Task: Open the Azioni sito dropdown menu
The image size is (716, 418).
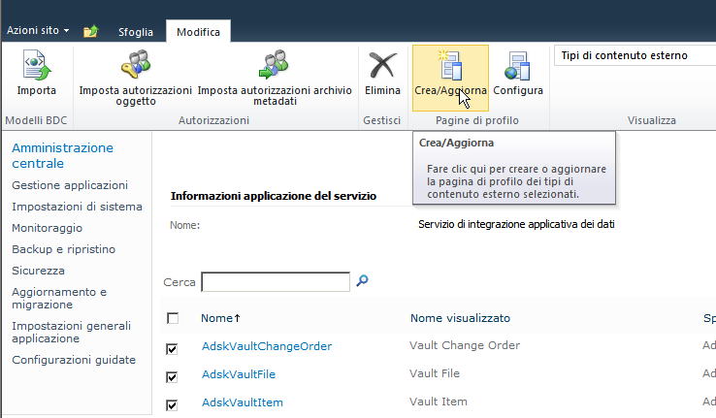Action: (x=39, y=31)
